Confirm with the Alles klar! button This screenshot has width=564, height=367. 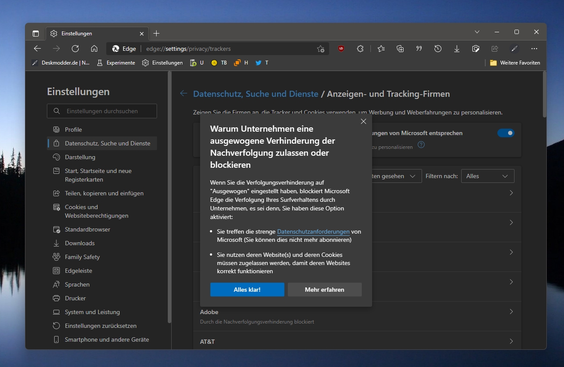coord(247,290)
